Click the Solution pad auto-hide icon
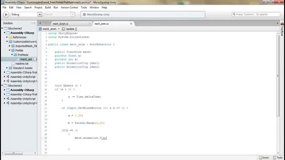285x160 pixels. 32,23
